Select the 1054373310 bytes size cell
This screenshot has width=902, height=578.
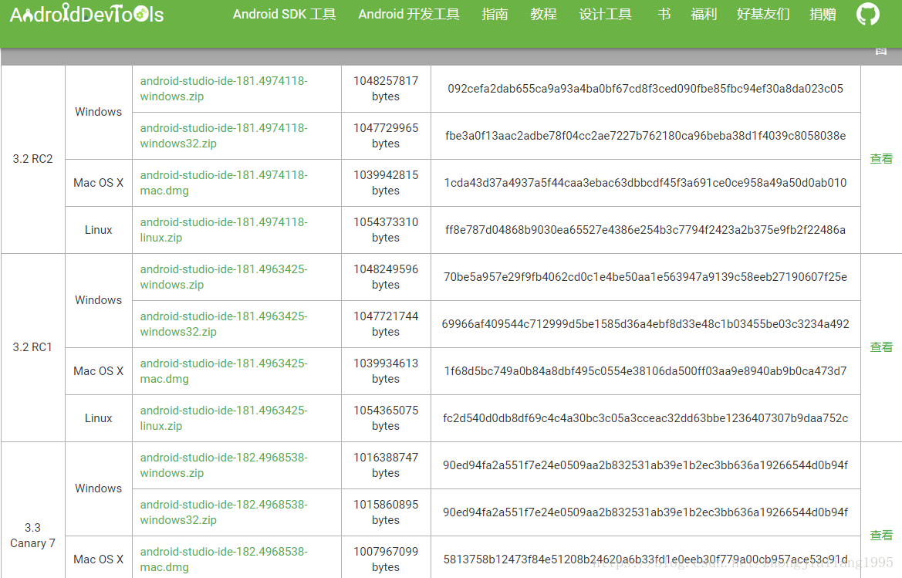(386, 230)
